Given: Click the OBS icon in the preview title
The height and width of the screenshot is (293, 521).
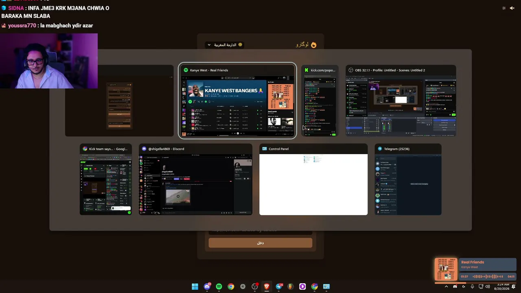Looking at the screenshot, I should pyautogui.click(x=351, y=70).
